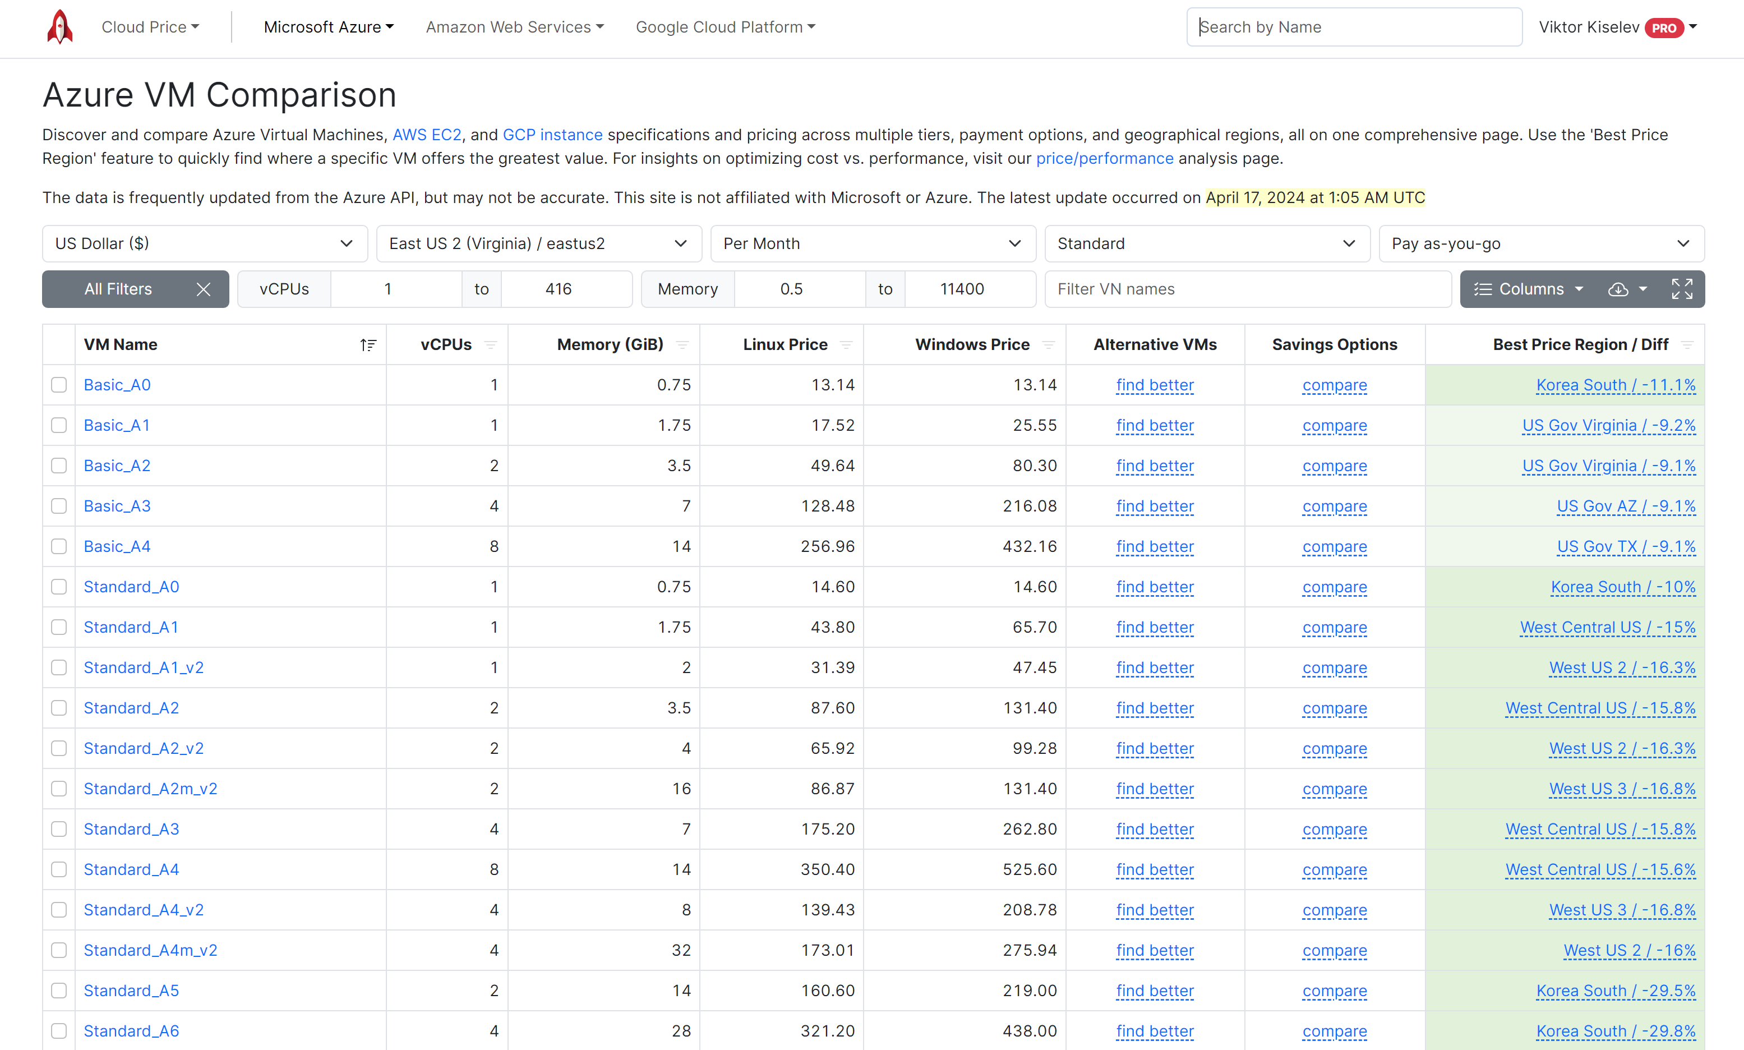Toggle fullscreen table expand icon
Screen dimensions: 1744x1050
point(1682,289)
